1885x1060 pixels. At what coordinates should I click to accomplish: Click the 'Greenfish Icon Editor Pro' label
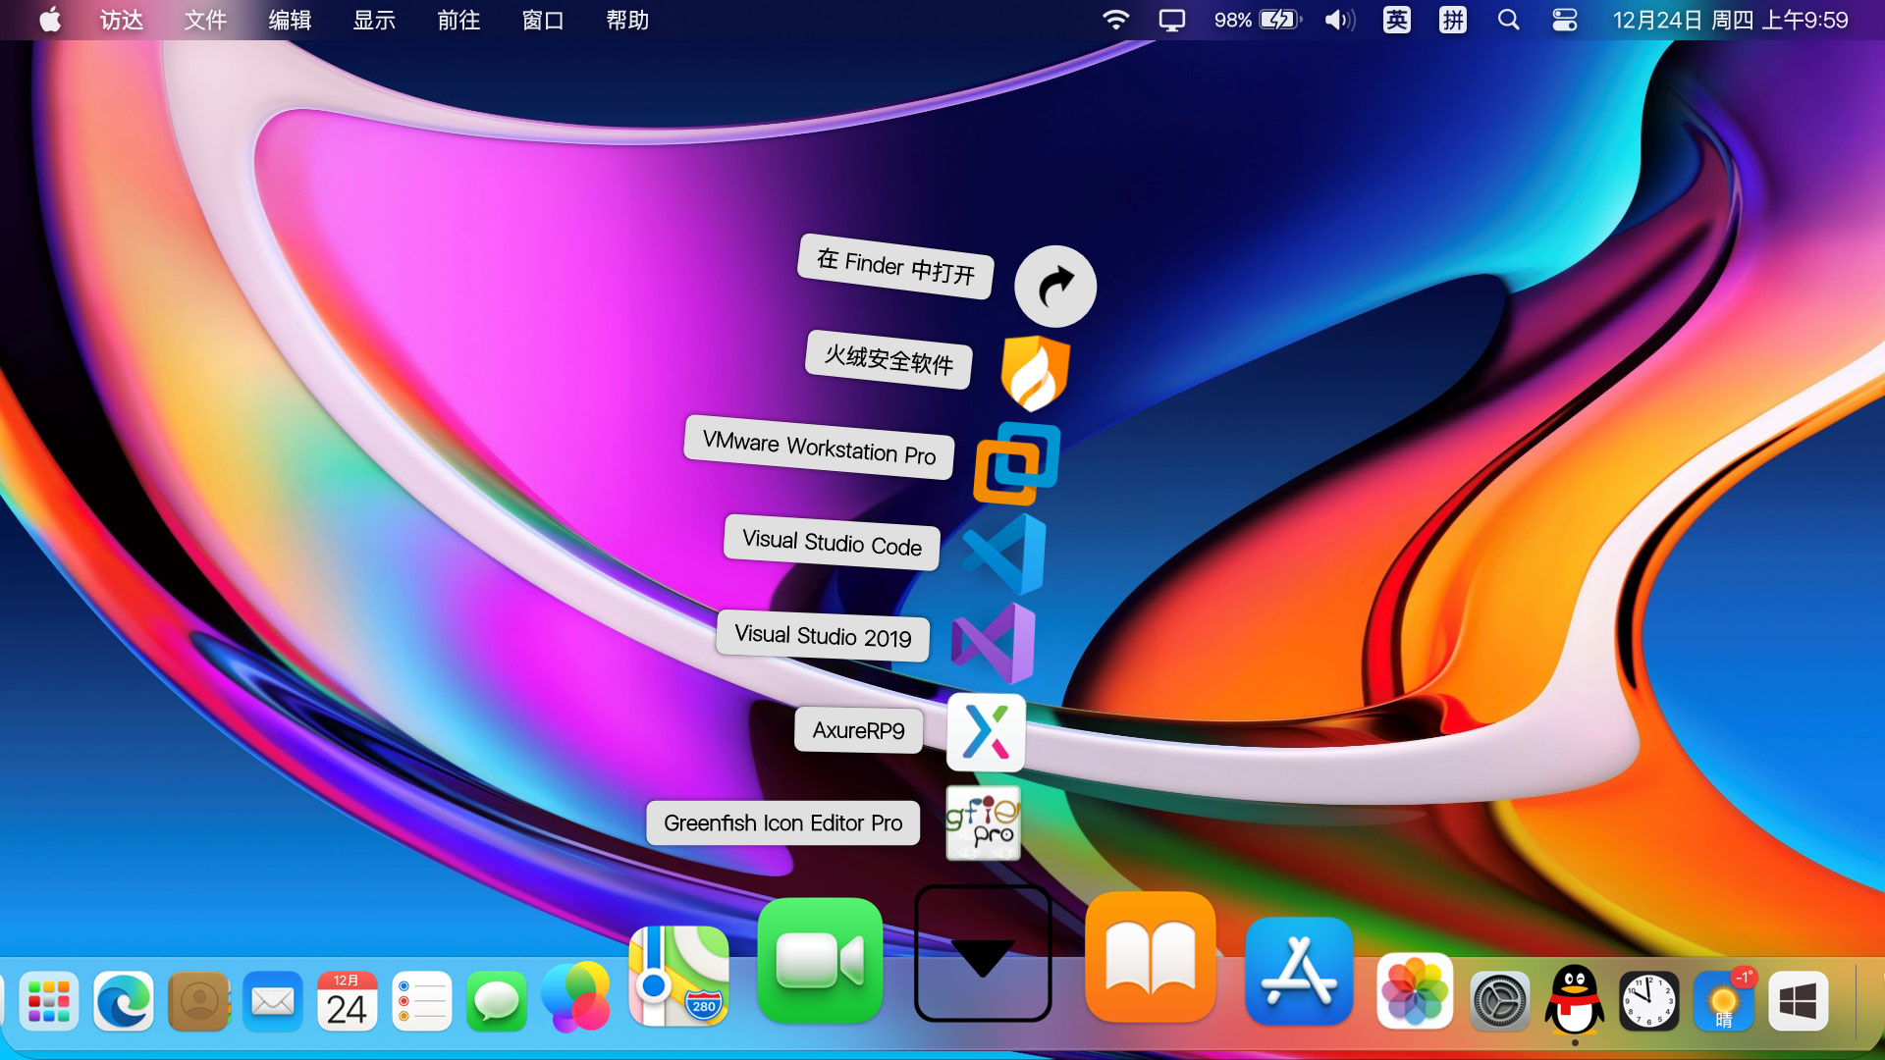[x=782, y=822]
